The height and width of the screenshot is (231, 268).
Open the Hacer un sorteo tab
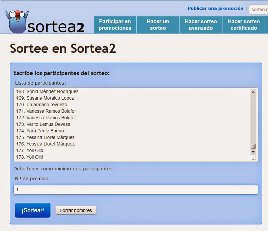[158, 25]
